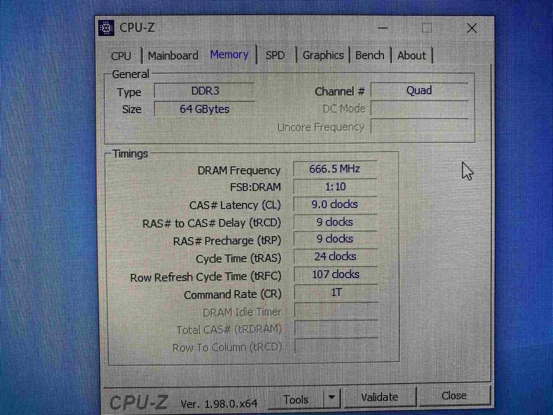Click the Quad channel value field
This screenshot has height=415, width=553.
(x=419, y=90)
